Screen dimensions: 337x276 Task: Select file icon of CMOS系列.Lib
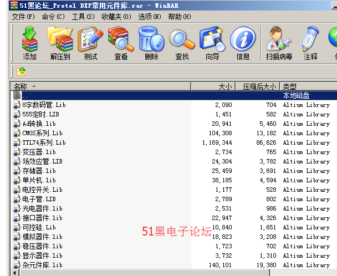17,133
